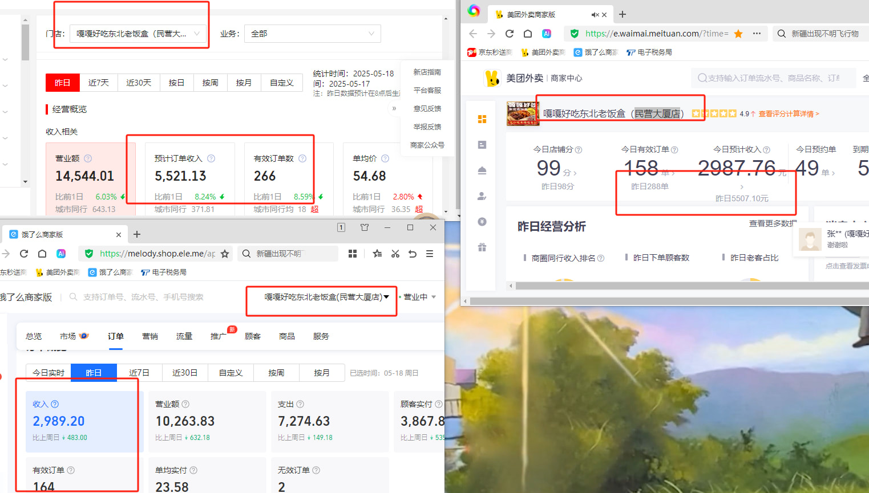
Task: Click help icon beside 今日店铺分
Action: click(579, 150)
